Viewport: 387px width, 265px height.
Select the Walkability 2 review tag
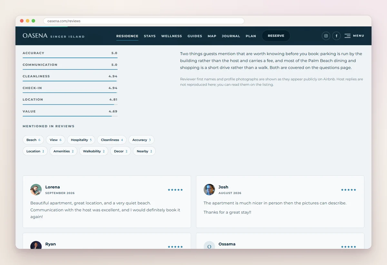(x=94, y=151)
